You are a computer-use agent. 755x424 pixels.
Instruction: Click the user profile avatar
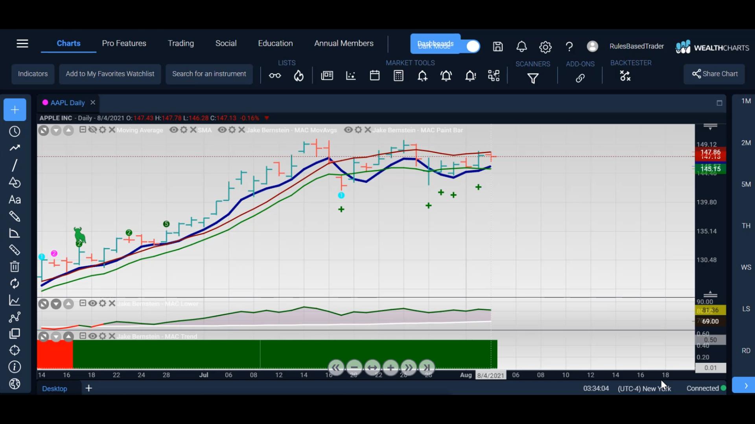[x=592, y=46]
